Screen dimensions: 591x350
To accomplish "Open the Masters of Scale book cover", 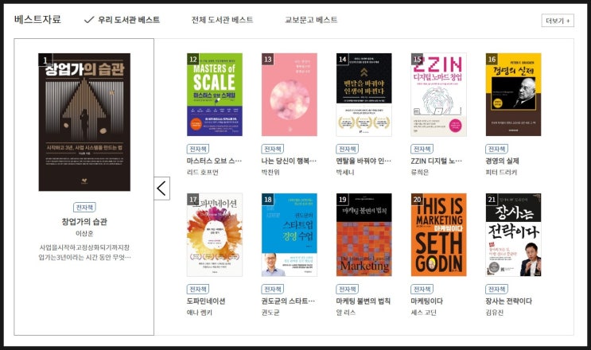I will [215, 95].
